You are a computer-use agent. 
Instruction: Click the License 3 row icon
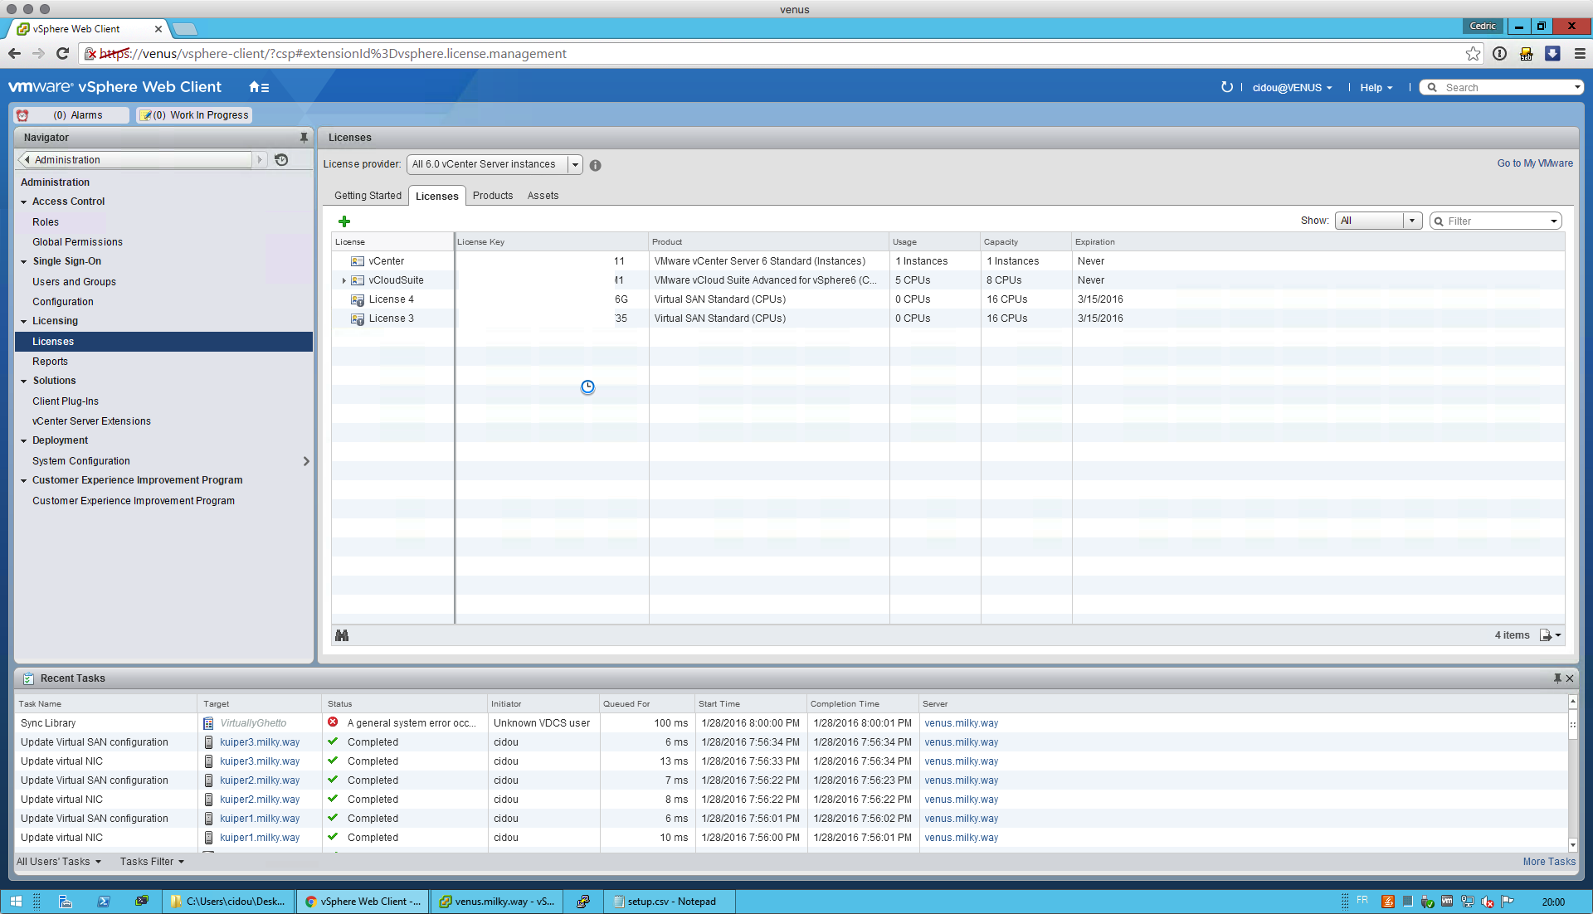358,318
